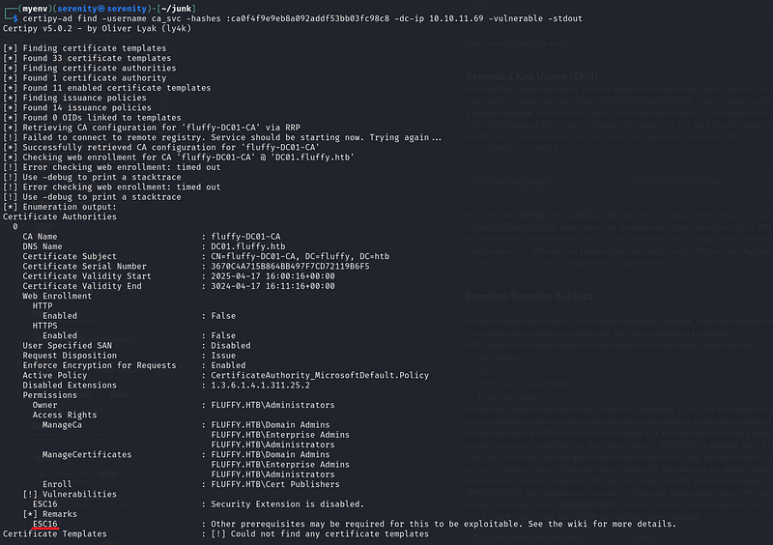Viewport: 773px width, 545px height.
Task: Click the Enrollee Supplies Subject heading
Action: pos(529,296)
